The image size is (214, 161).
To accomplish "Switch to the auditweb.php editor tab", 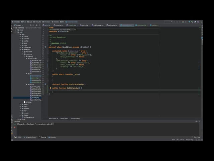I will tap(112, 25).
